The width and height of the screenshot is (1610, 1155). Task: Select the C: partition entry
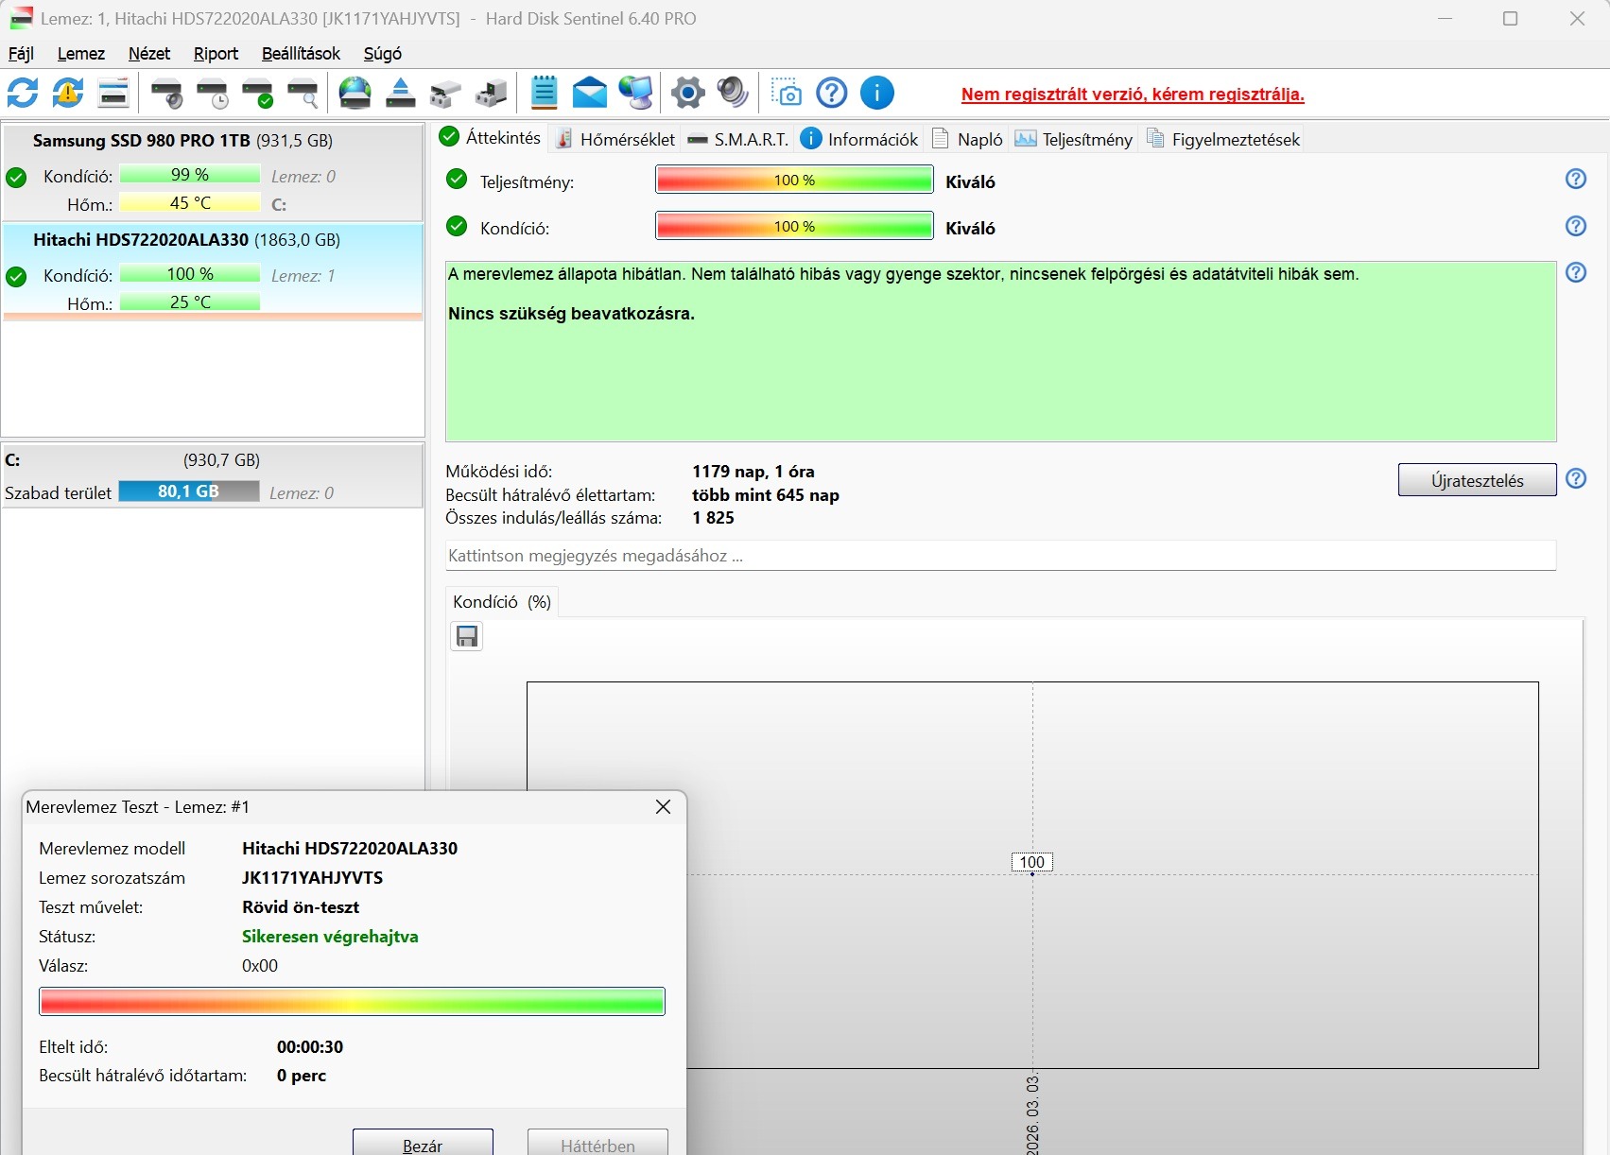[213, 476]
